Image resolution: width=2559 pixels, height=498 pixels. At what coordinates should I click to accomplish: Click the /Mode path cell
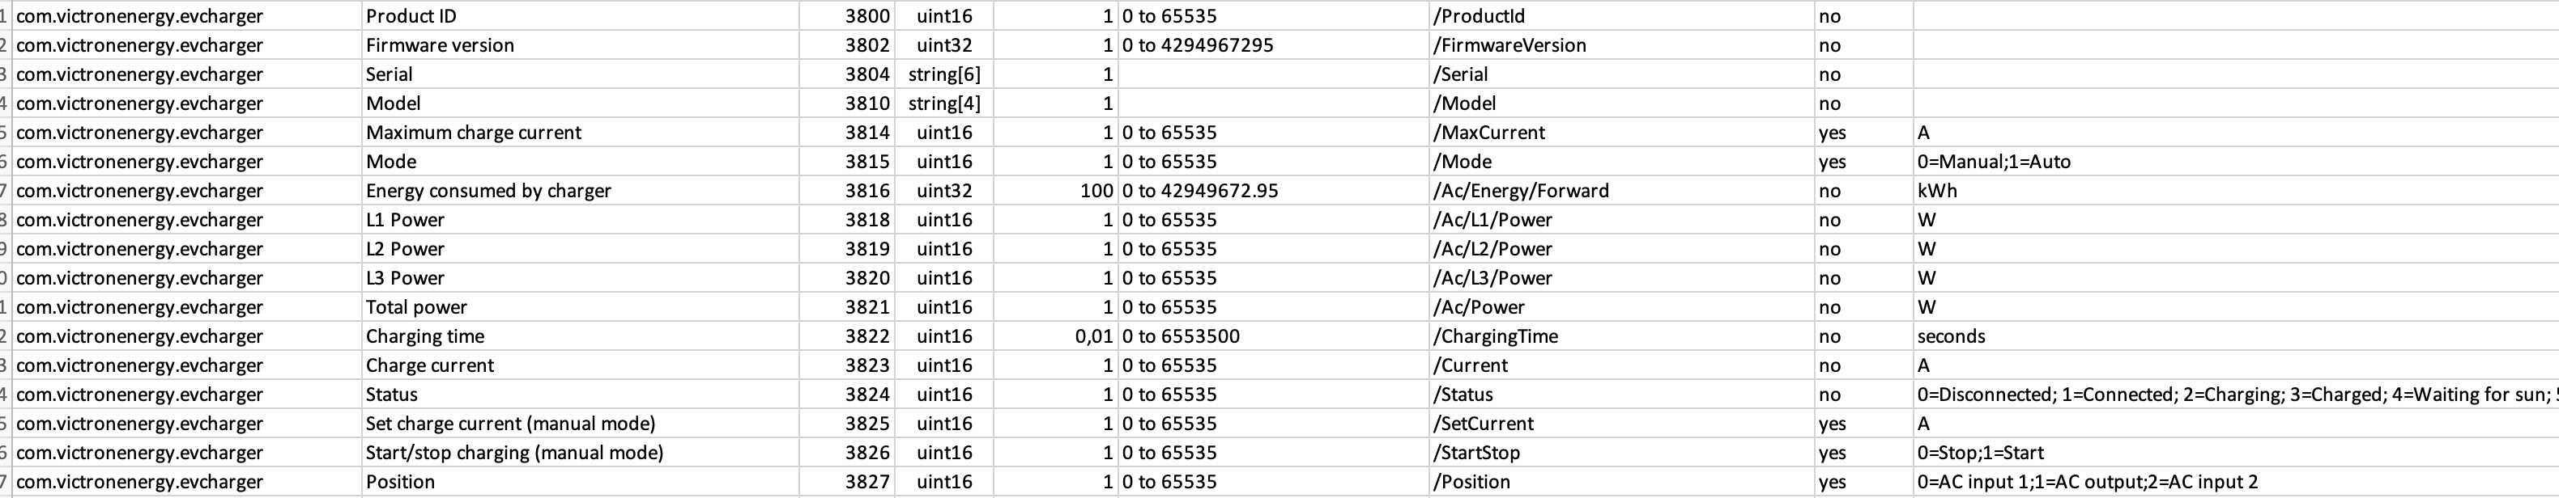[1621, 162]
